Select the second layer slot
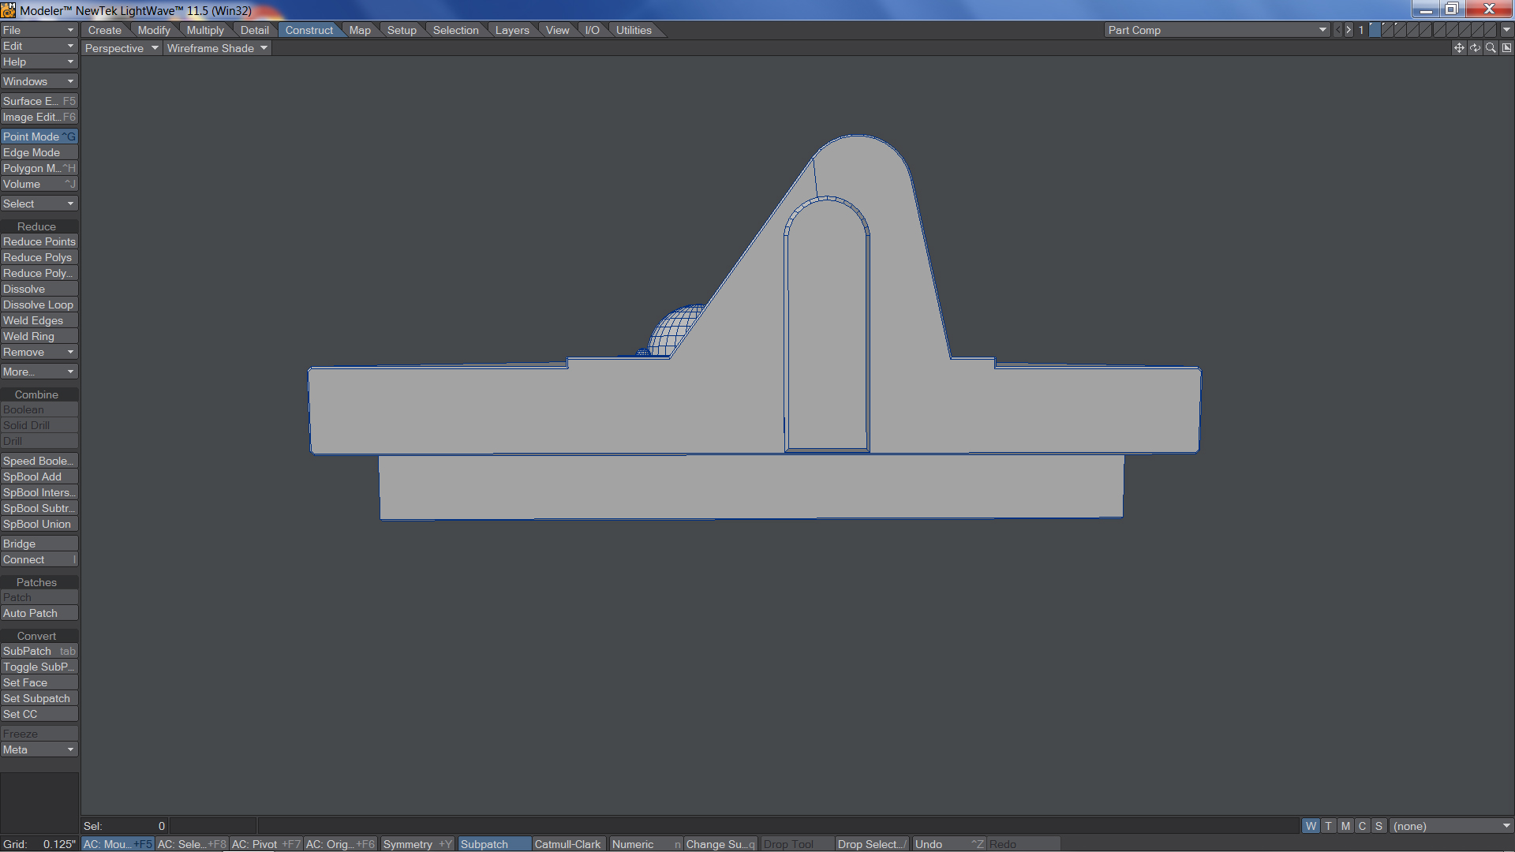 click(x=1388, y=30)
